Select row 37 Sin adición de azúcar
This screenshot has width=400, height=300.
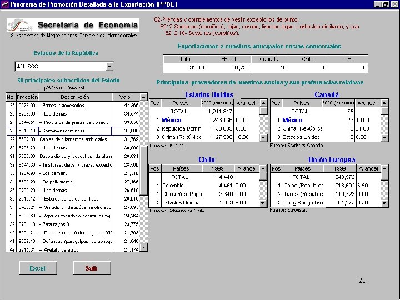(x=73, y=207)
